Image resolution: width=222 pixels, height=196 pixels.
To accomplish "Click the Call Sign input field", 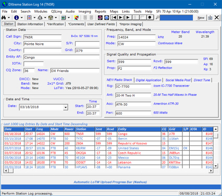I will pyautogui.click(x=42, y=37).
